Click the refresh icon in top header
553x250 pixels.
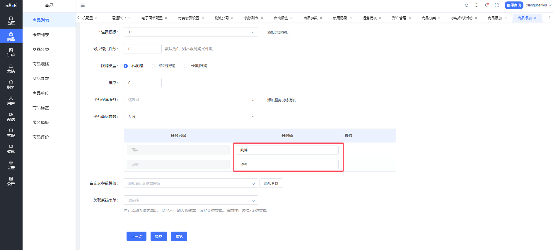click(467, 5)
